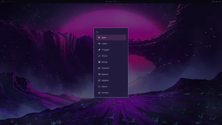Expand the Remove submenu chevron

pyautogui.click(x=124, y=74)
